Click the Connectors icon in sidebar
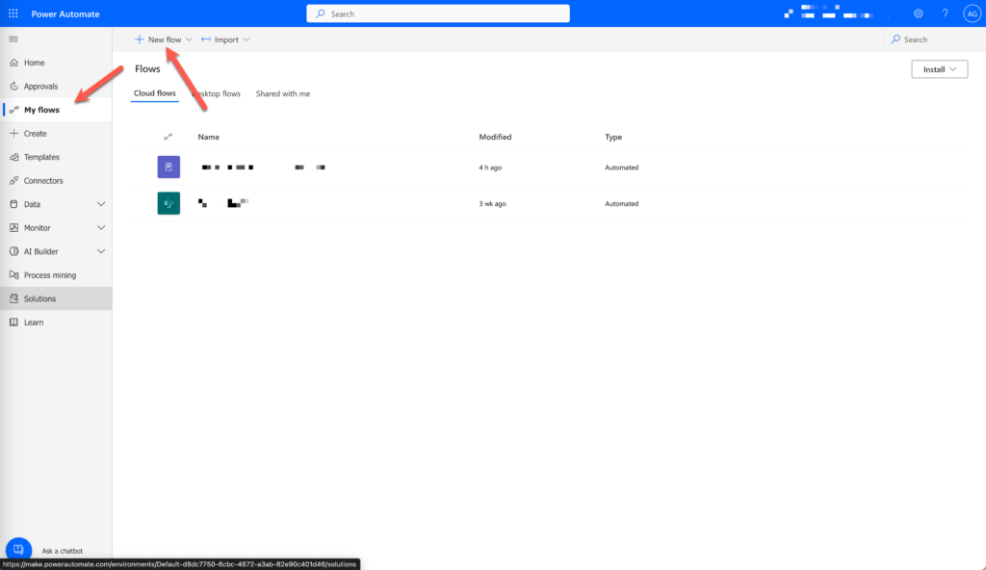986x570 pixels. click(x=13, y=181)
